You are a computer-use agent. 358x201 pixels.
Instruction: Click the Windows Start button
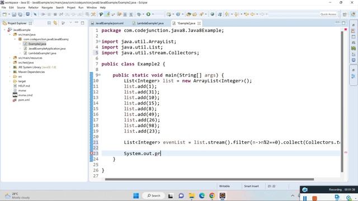coord(136,195)
